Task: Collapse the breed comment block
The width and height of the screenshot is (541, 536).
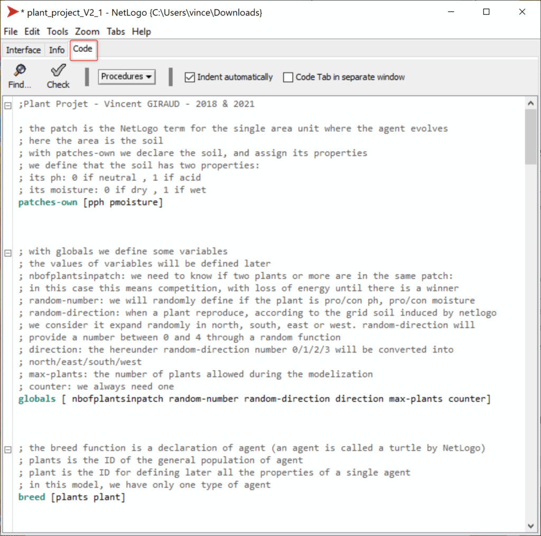Action: [x=8, y=450]
